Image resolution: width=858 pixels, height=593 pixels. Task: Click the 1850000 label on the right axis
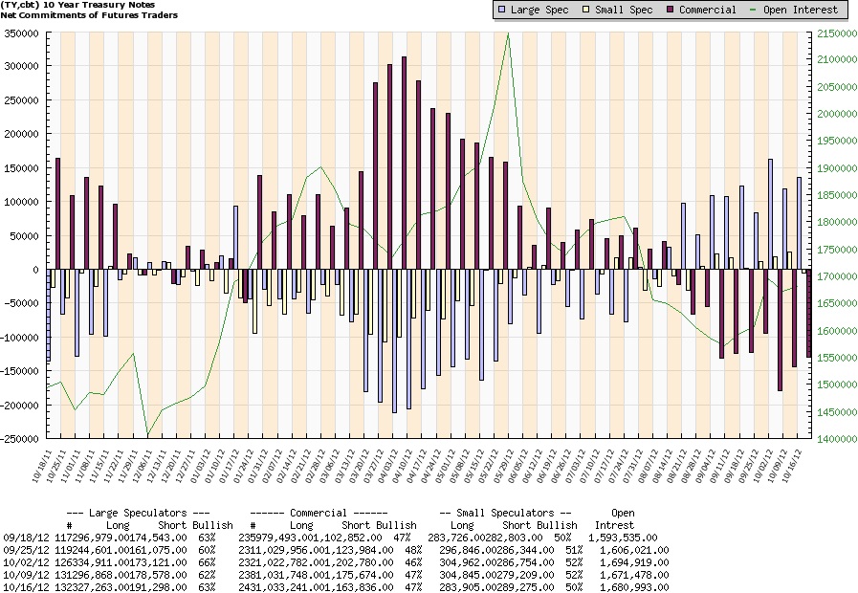837,195
